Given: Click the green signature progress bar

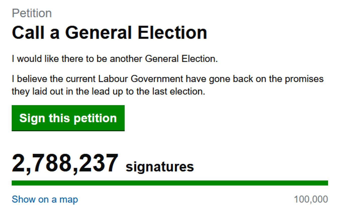Looking at the screenshot, I should [x=169, y=183].
